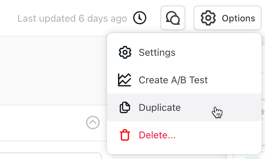
Task: Select Settings from the Options menu
Action: (157, 53)
